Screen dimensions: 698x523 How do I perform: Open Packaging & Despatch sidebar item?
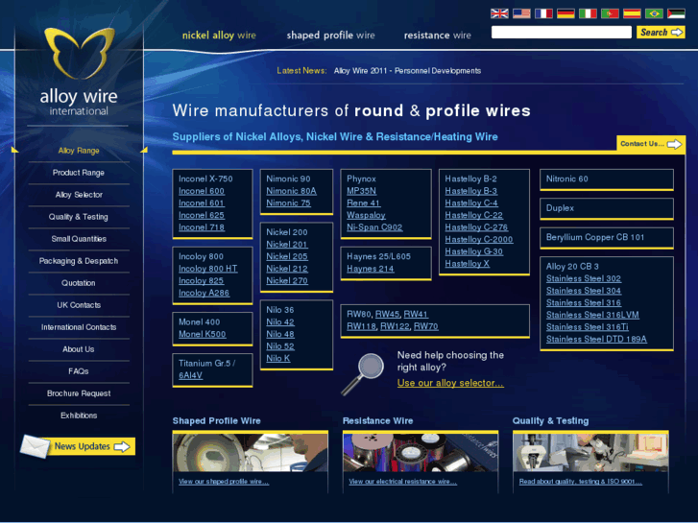click(79, 261)
